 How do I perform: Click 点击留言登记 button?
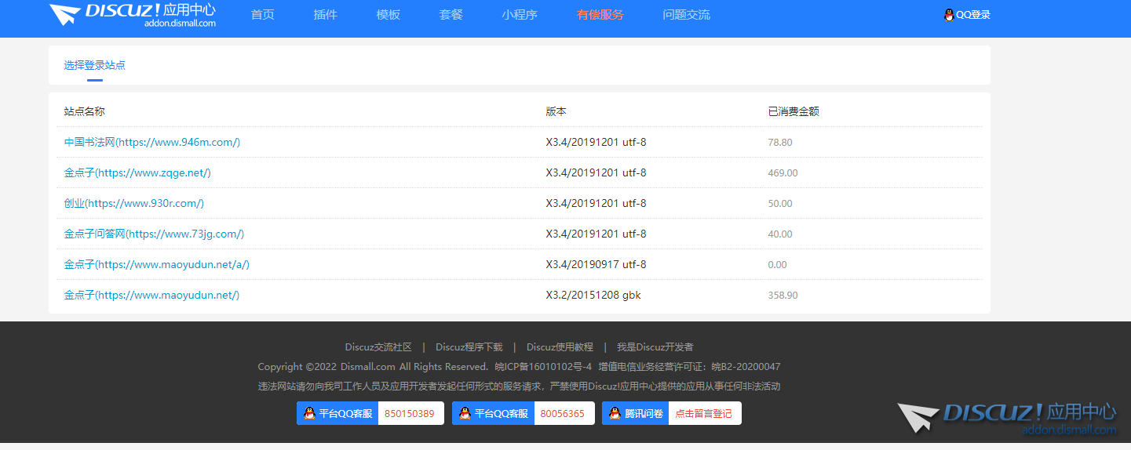click(703, 413)
